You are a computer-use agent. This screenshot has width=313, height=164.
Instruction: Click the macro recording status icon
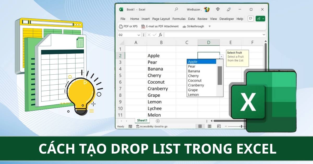point(130,126)
